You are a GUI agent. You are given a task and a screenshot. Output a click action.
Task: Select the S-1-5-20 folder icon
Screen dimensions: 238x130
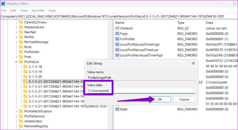point(25,77)
